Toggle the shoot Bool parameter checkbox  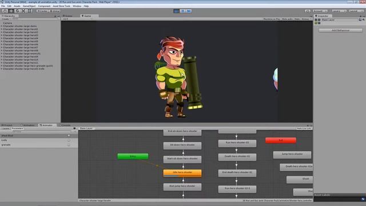click(69, 136)
